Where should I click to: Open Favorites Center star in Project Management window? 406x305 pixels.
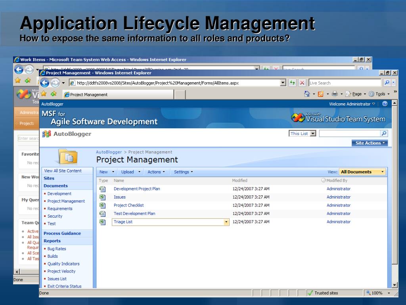click(x=44, y=94)
